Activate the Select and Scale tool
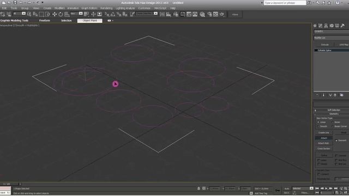The image size is (349, 196). click(x=67, y=14)
